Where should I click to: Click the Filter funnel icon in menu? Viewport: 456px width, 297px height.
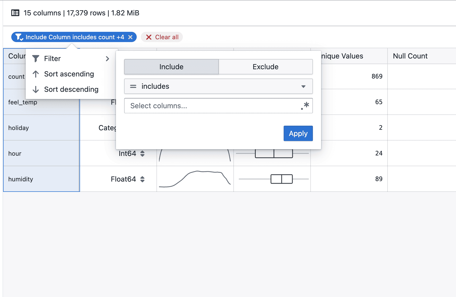pyautogui.click(x=36, y=59)
